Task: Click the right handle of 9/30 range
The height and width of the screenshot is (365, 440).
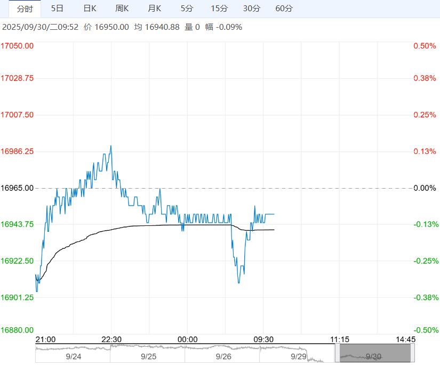Action: [x=413, y=353]
